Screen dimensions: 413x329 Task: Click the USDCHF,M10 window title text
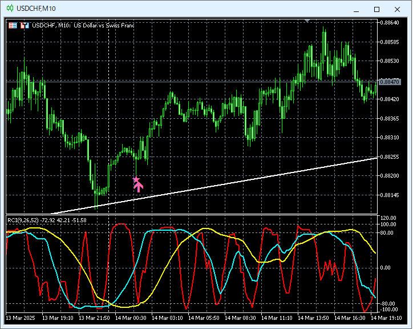pyautogui.click(x=36, y=9)
